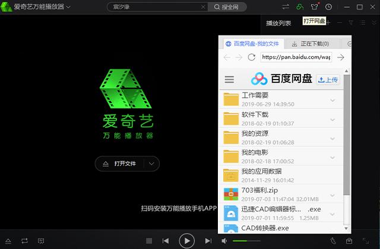Image resolution: width=380 pixels, height=249 pixels.
Task: Open the play history clock icon
Action: (328, 7)
